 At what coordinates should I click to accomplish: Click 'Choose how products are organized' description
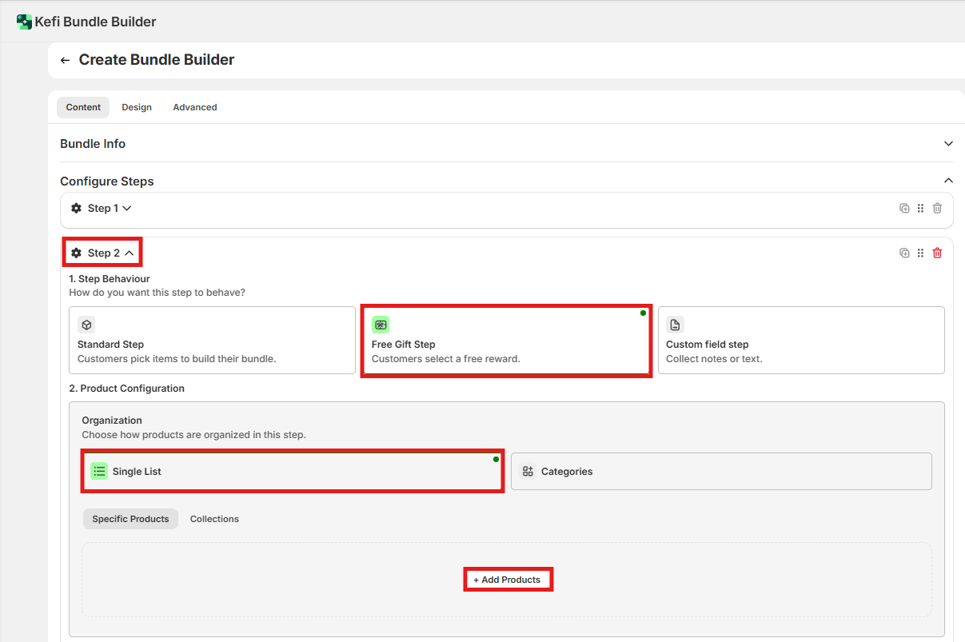[194, 435]
